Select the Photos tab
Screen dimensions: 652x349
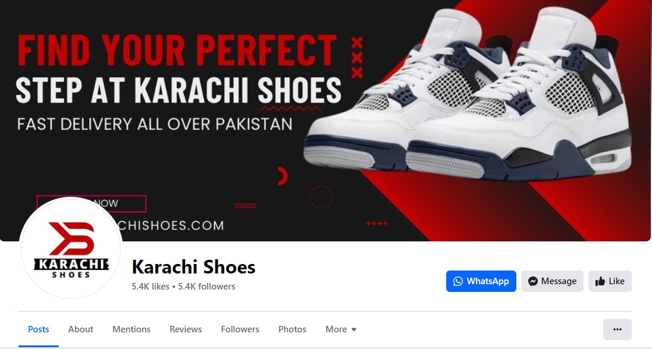pyautogui.click(x=292, y=329)
